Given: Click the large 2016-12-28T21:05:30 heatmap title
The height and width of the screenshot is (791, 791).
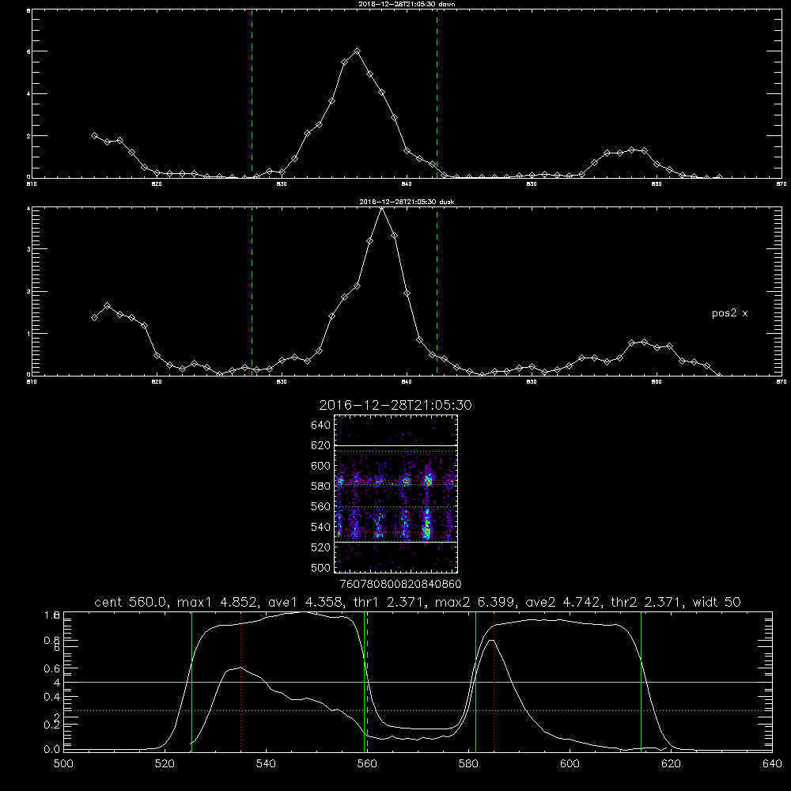Looking at the screenshot, I should pos(395,405).
